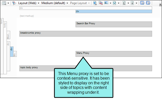Image resolution: width=162 pixels, height=100 pixels.
Task: Click the insert cross-reference icon
Action: 101,3
